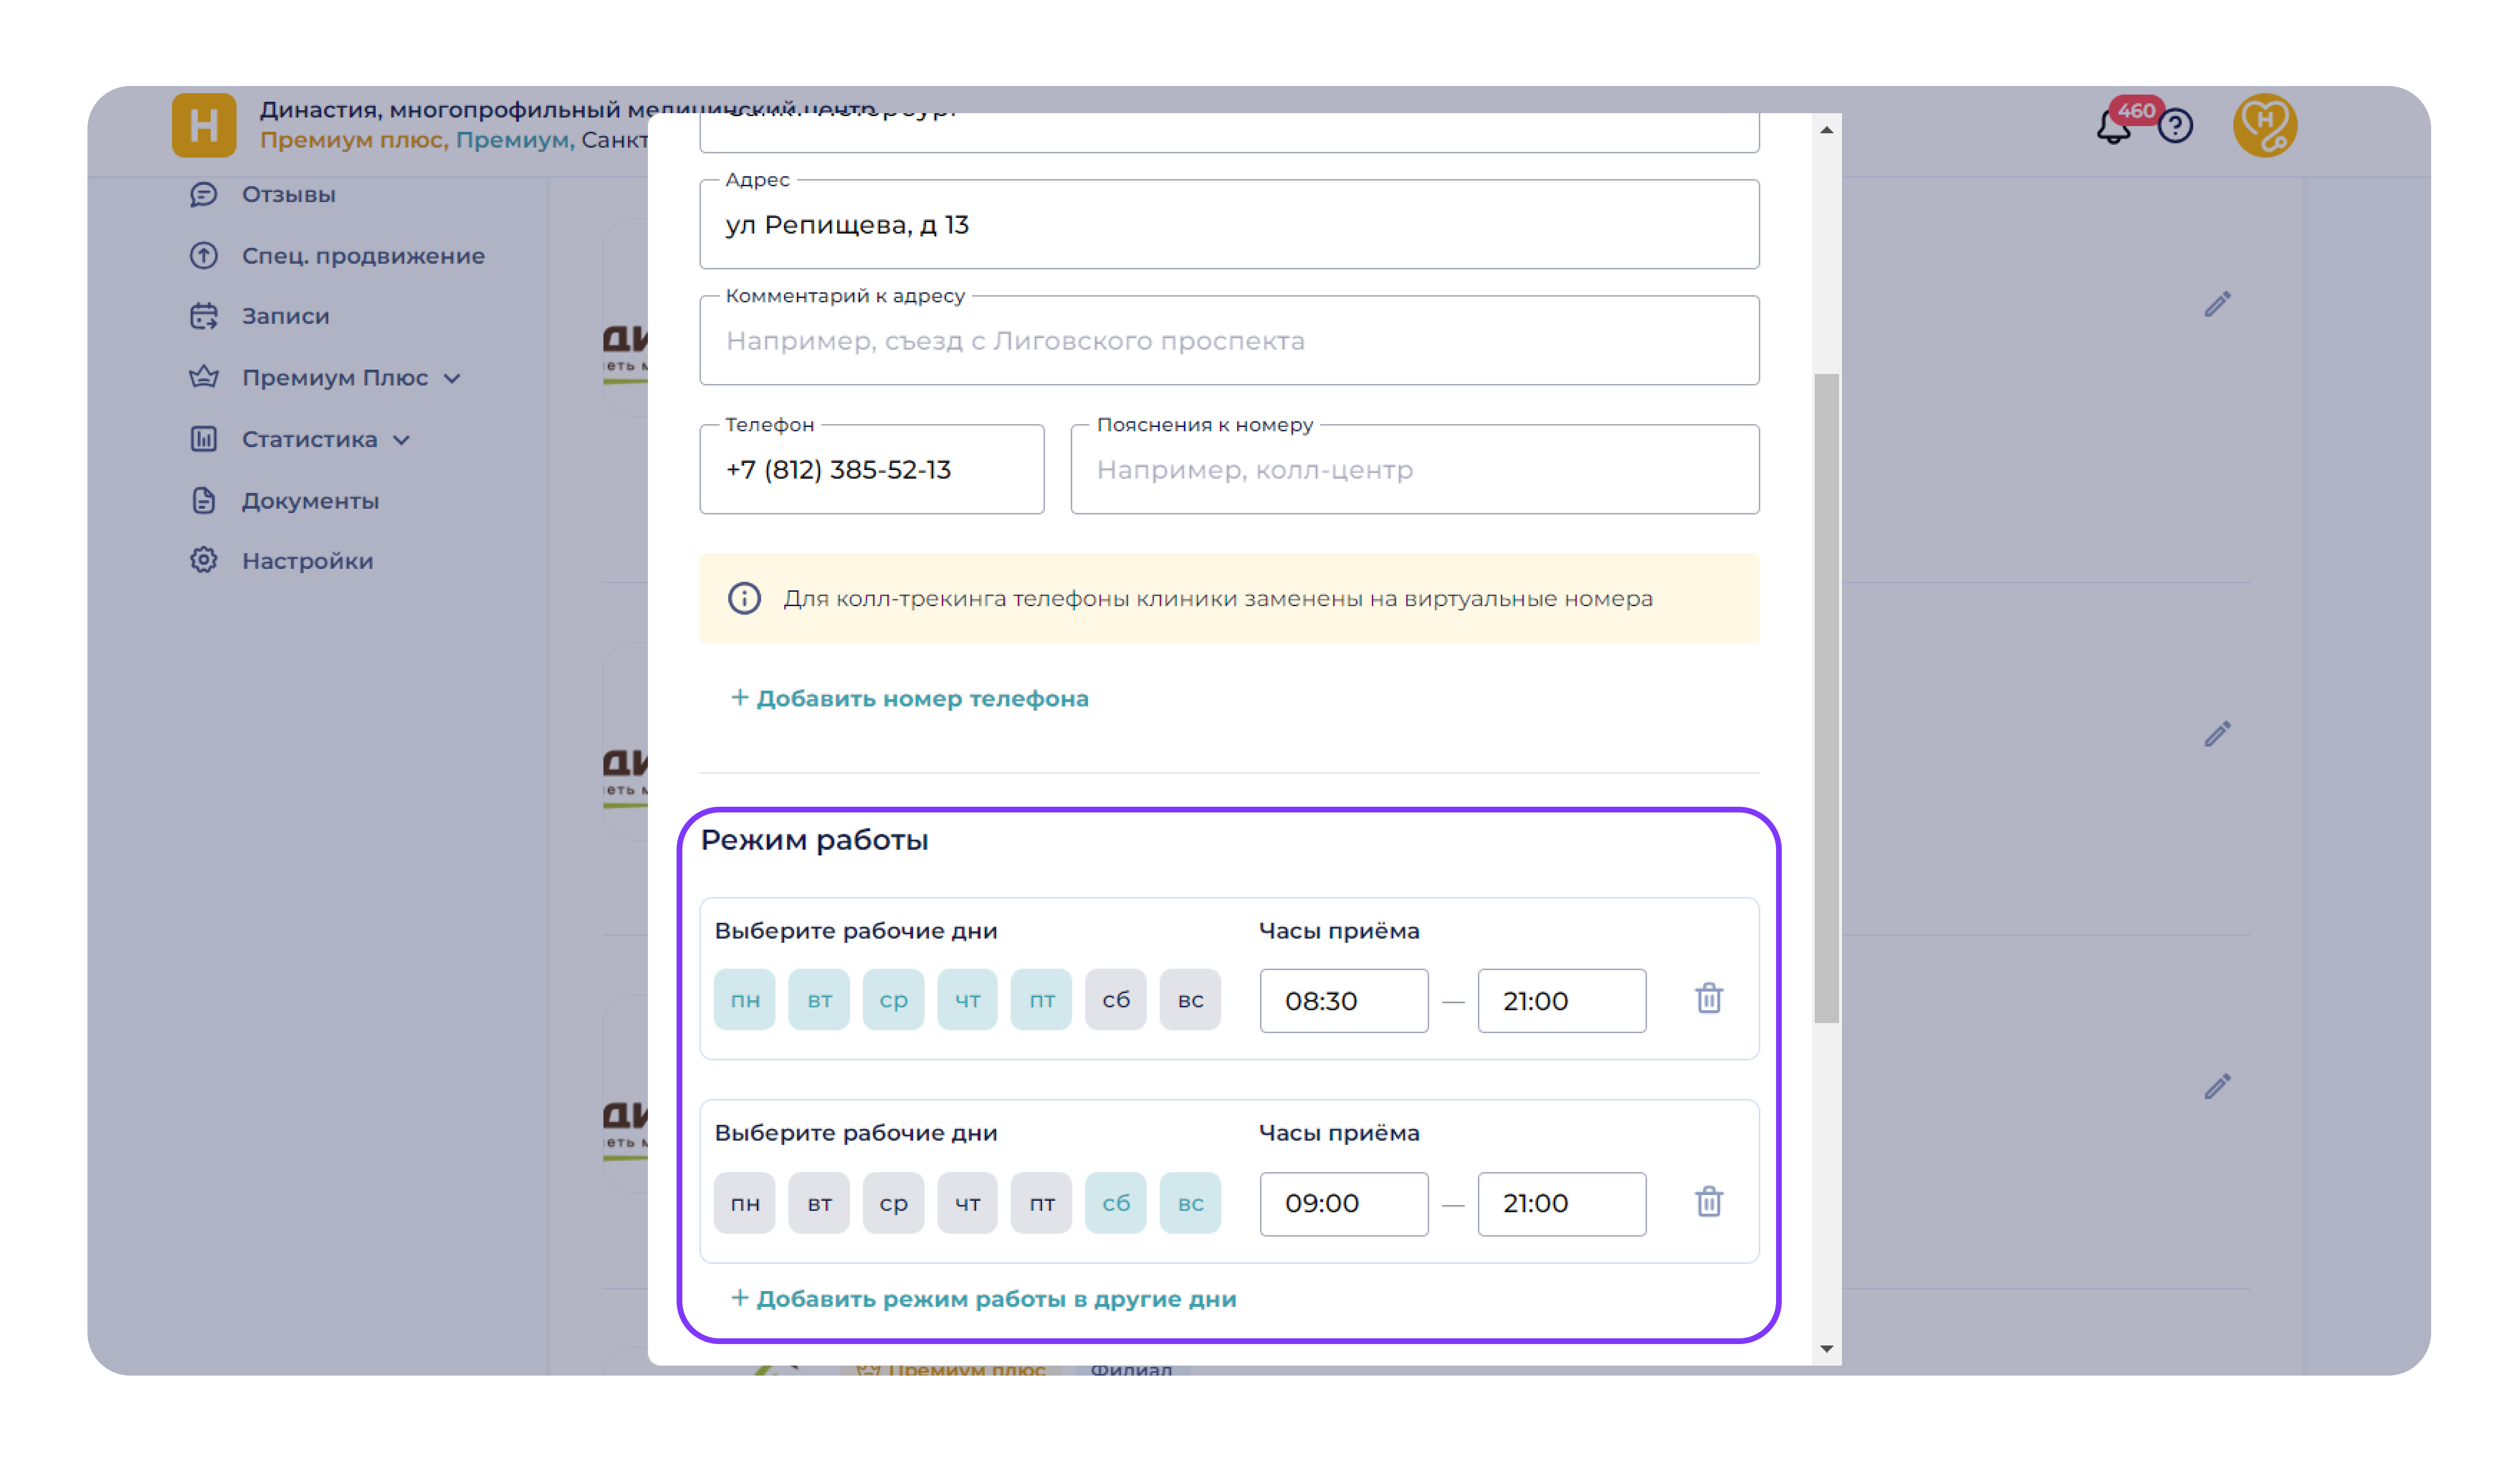
Task: Expand the Статистика sidebar menu
Action: 310,440
